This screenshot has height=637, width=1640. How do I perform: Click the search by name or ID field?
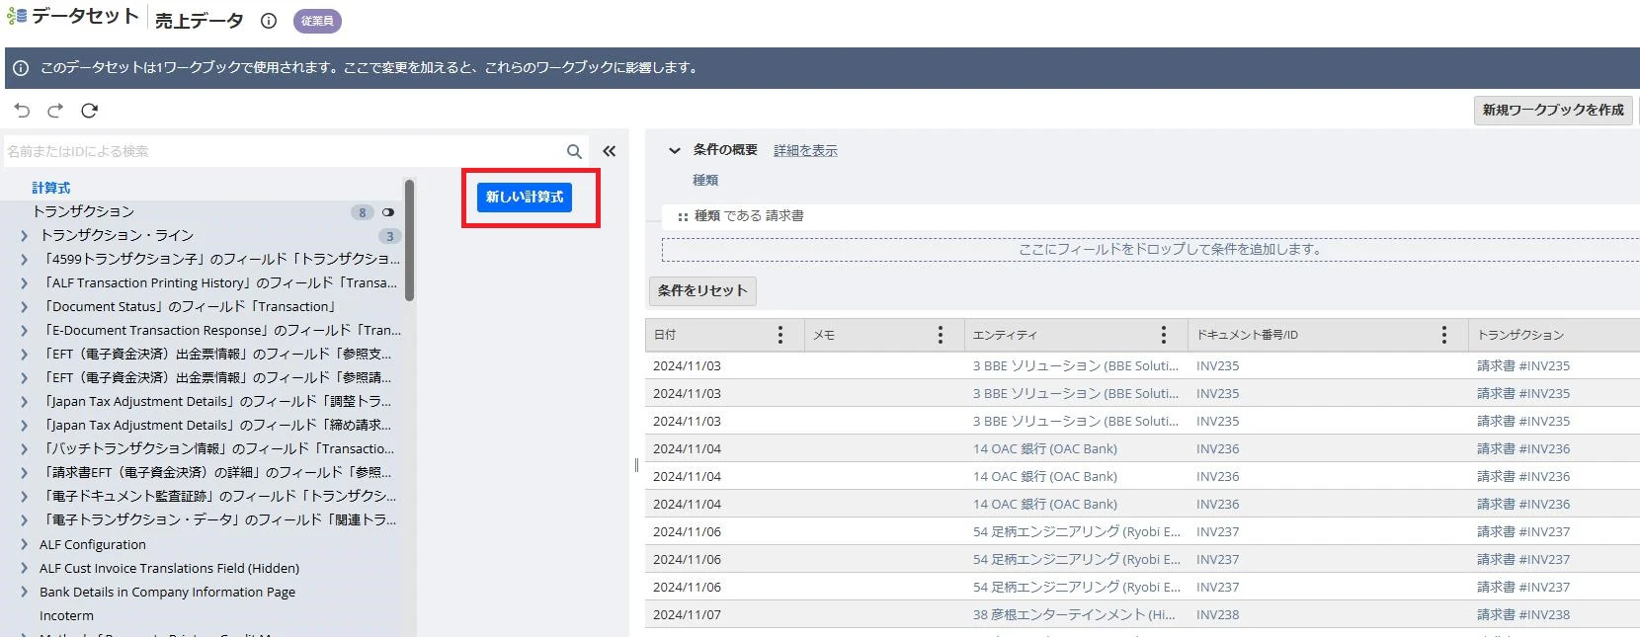(x=283, y=151)
